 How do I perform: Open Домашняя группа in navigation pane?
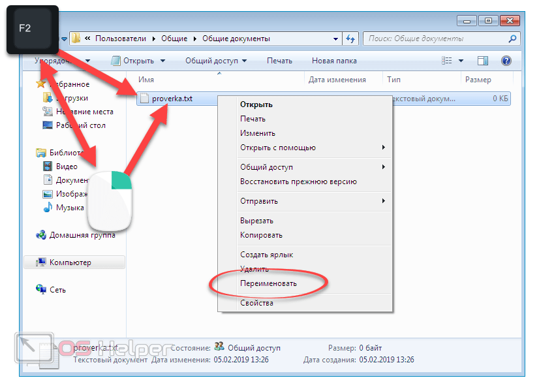82,235
